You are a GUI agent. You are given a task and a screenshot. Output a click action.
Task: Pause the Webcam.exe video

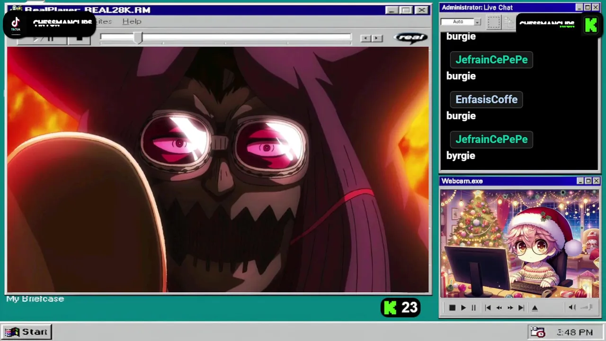pos(473,308)
